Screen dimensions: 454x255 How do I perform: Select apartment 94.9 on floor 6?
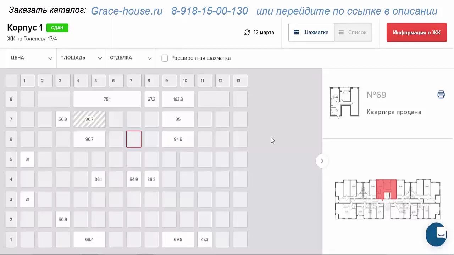pos(178,139)
